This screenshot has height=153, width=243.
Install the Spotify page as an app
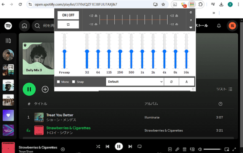click(155, 4)
